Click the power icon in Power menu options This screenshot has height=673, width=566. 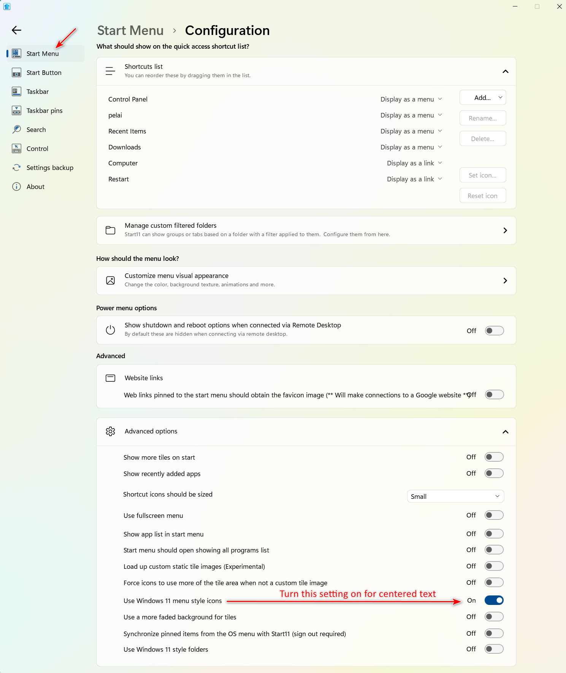(110, 330)
